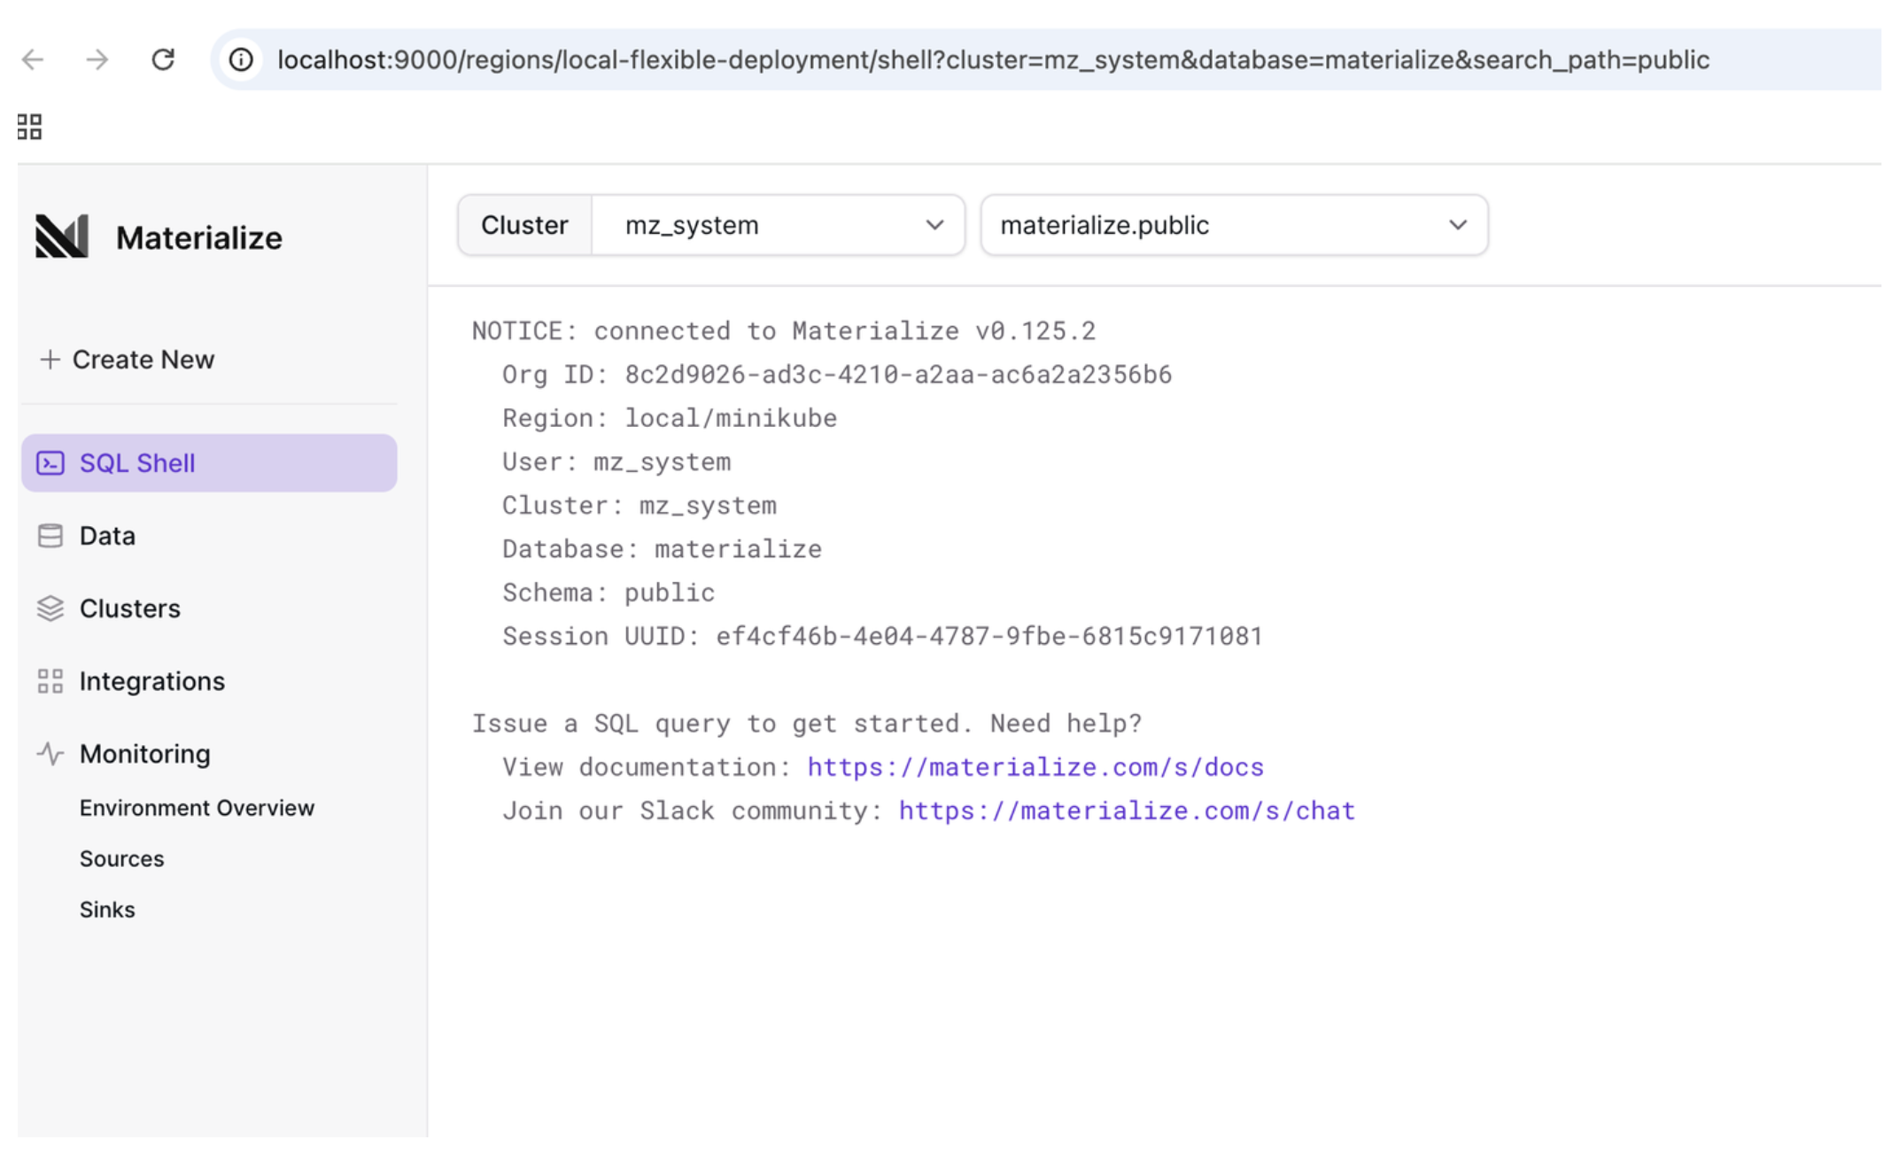Click the Org ID value text
Viewport: 1899px width, 1155px height.
coord(898,375)
